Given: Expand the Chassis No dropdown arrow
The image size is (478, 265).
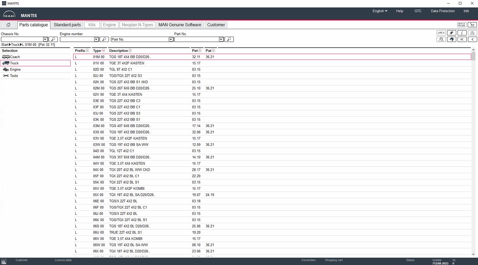Looking at the screenshot, I should tap(45, 39).
